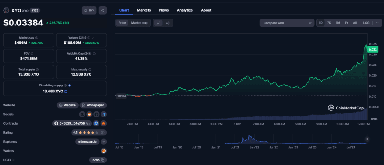
Task: Select 1D time range
Action: click(x=321, y=23)
